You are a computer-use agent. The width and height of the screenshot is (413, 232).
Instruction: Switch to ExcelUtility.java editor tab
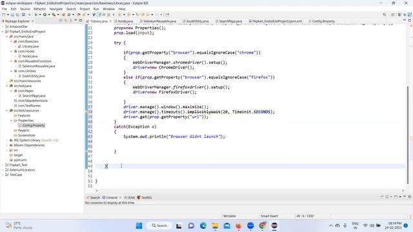coord(196,21)
